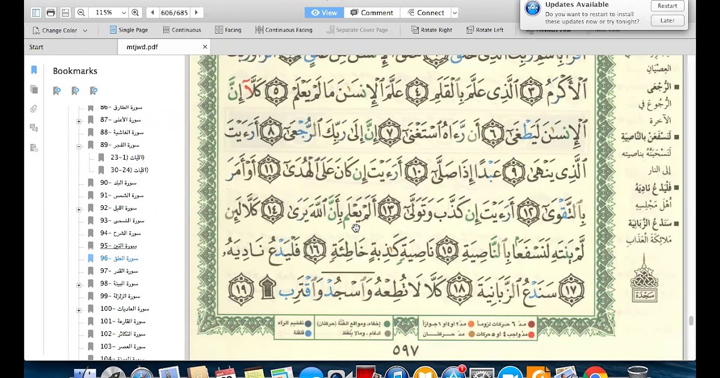Viewport: 720px width, 378px height.
Task: Click the document vertical scrollbar thumb
Action: 691,321
